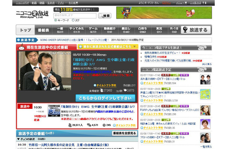
Task: Open the 実況 (21) category tab
Action: pyautogui.click(x=159, y=30)
